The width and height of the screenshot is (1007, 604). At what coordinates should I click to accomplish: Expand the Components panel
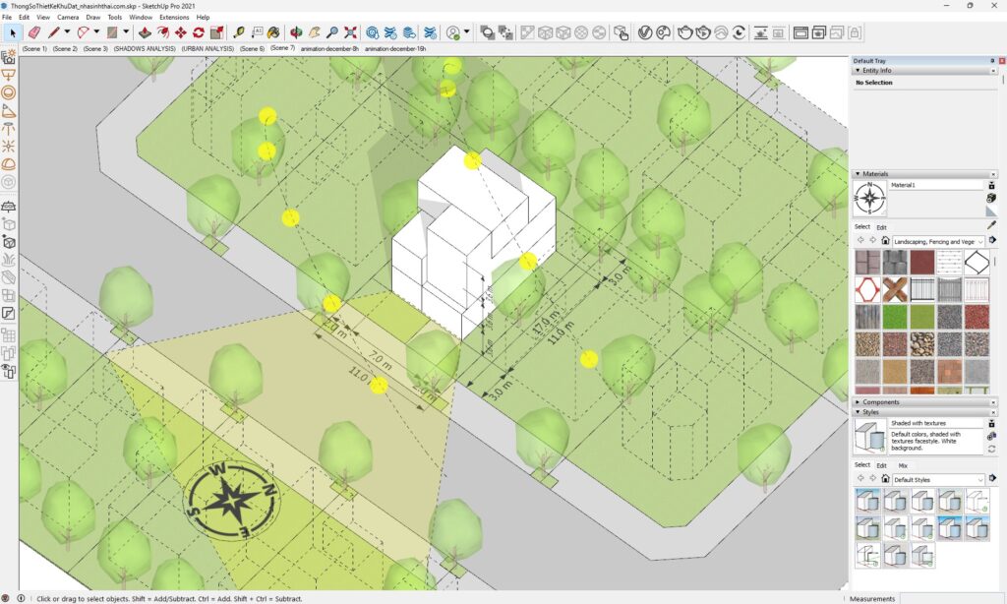pos(880,401)
